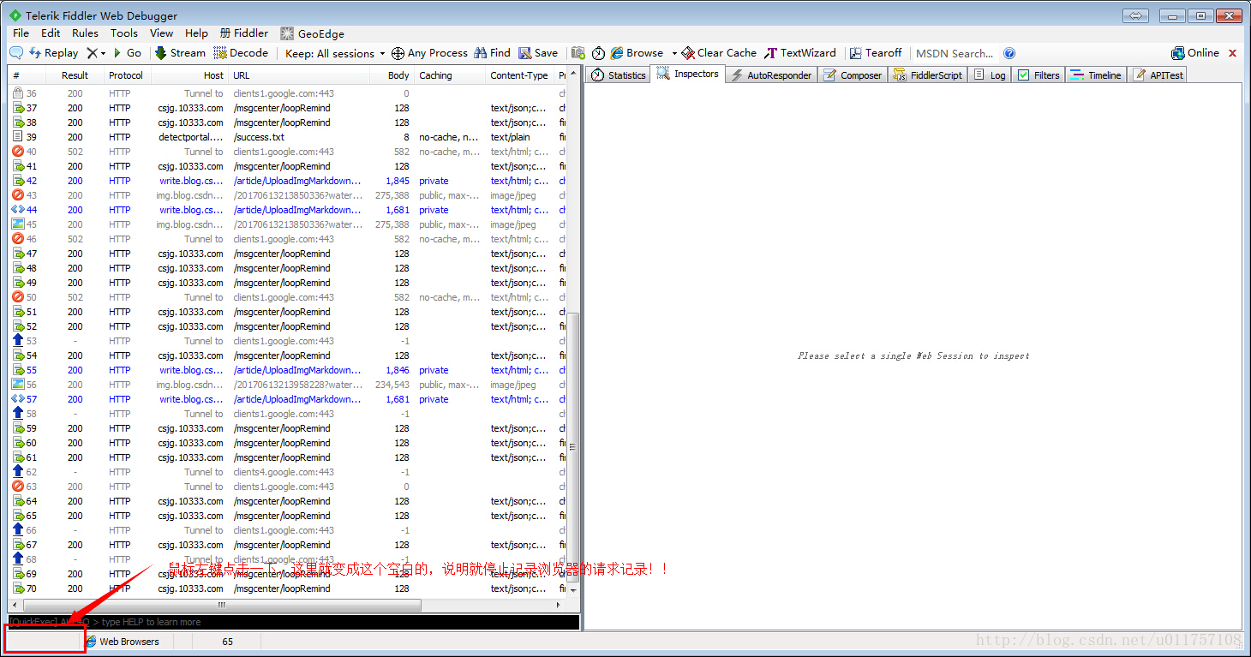
Task: Expand the Browse dropdown arrow
Action: [674, 53]
